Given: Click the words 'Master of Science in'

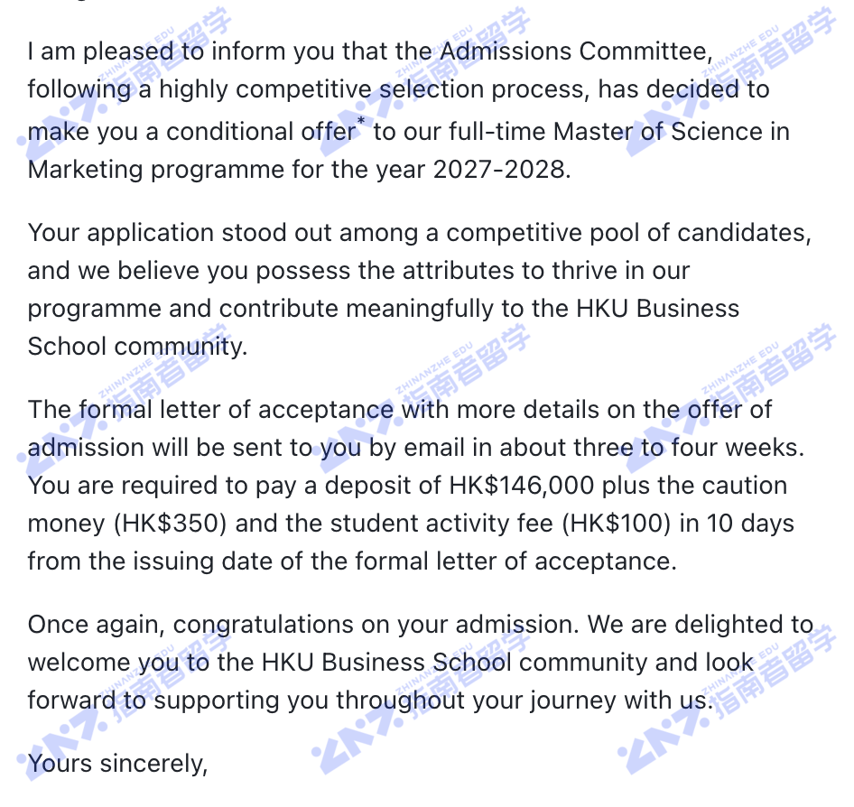Looking at the screenshot, I should click(671, 133).
